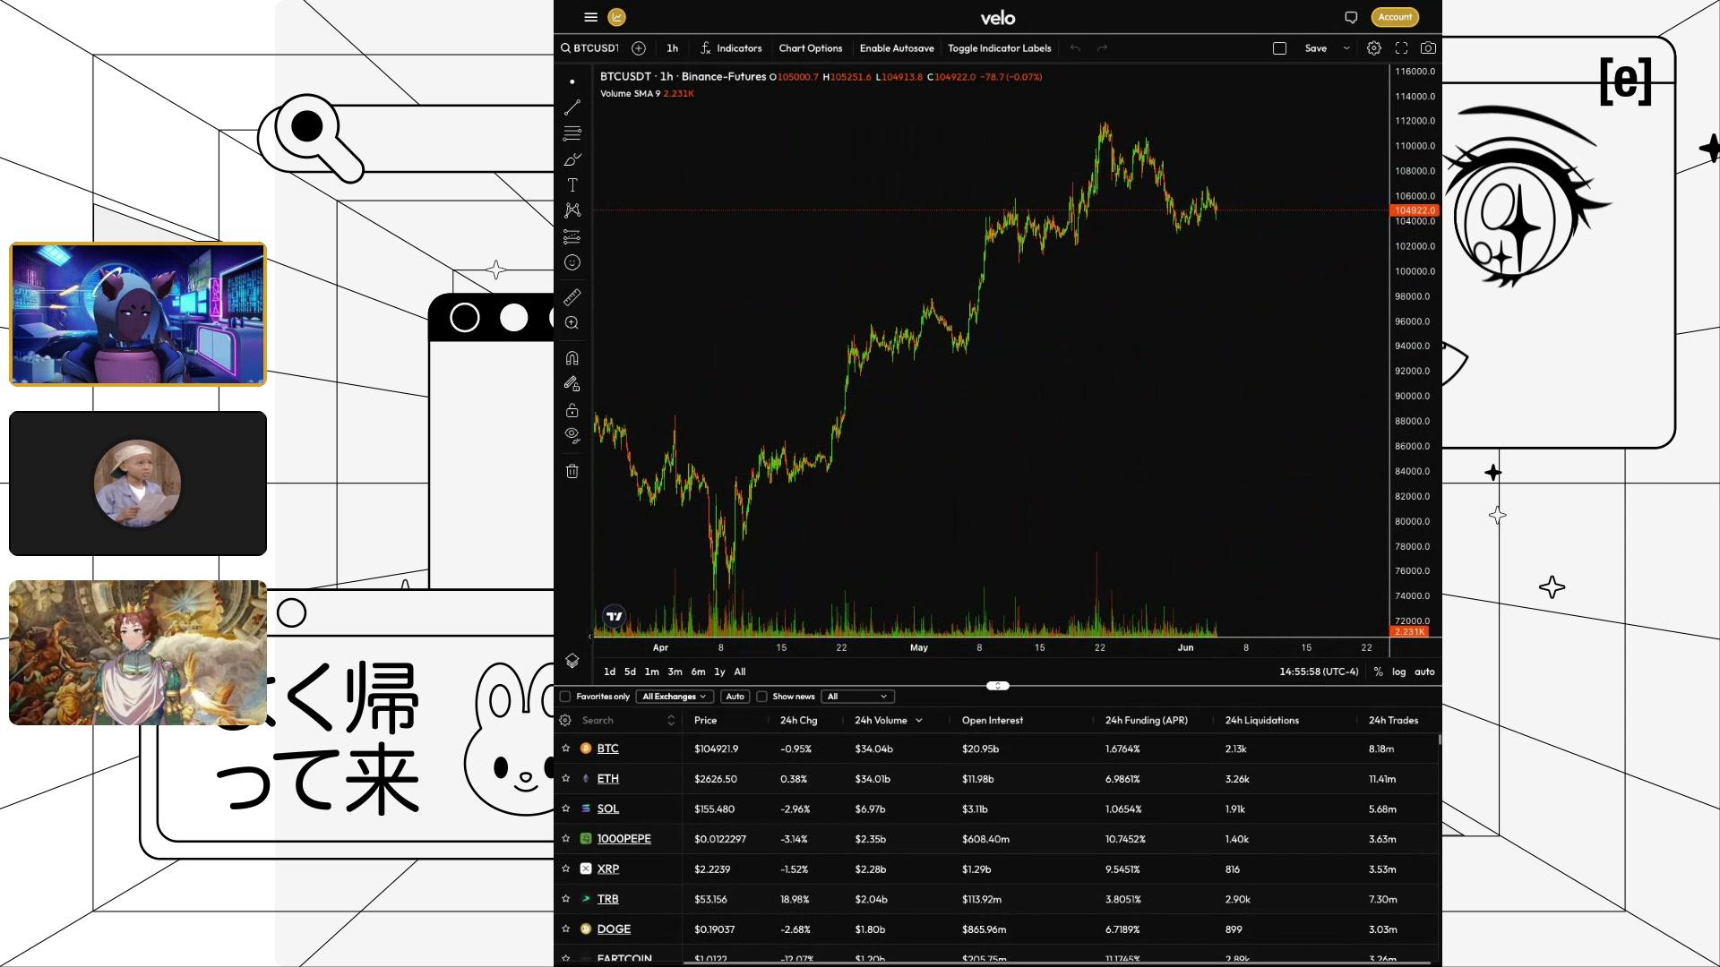Check the Show news checkbox
The image size is (1720, 967).
[x=762, y=697]
